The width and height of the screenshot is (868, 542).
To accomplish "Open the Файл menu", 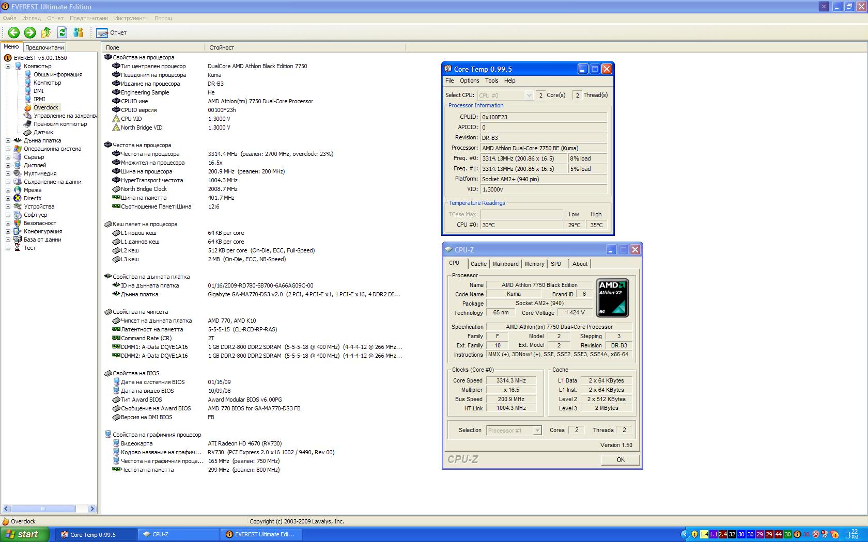I will pos(9,18).
